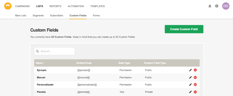
Task: Open the Campaigns menu
Action: (22, 6)
